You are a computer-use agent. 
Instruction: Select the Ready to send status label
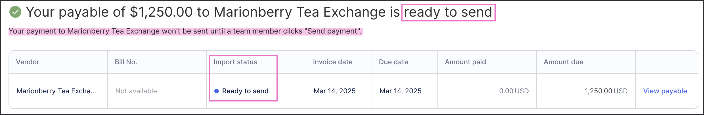tap(245, 91)
